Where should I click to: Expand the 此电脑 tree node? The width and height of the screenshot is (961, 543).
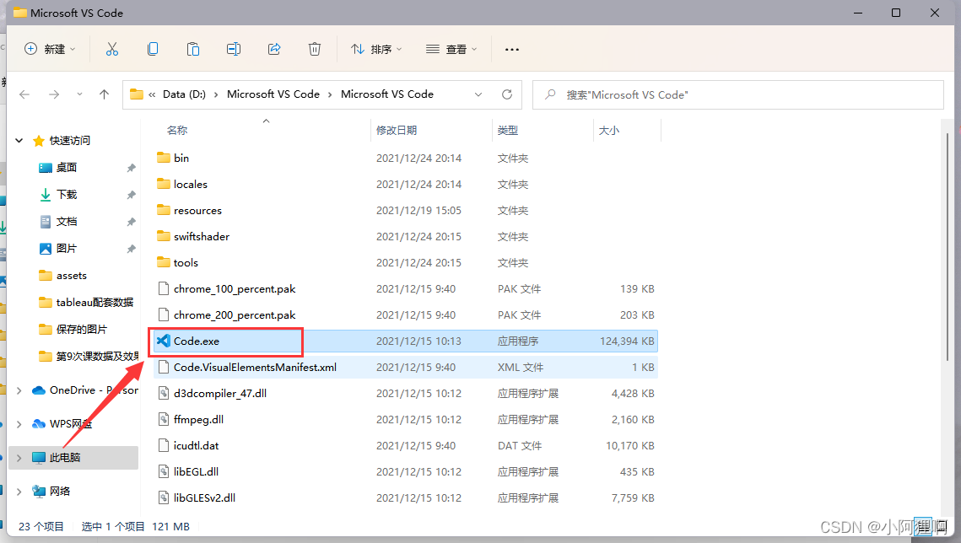pyautogui.click(x=19, y=458)
